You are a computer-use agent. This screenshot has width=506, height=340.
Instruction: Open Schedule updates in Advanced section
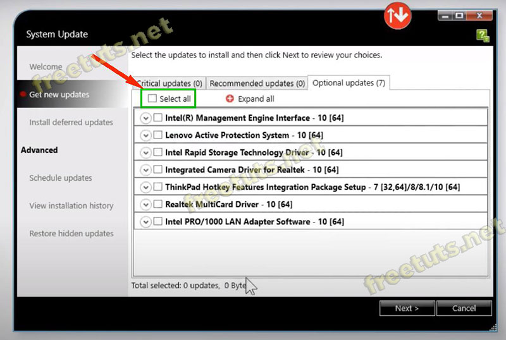[61, 178]
